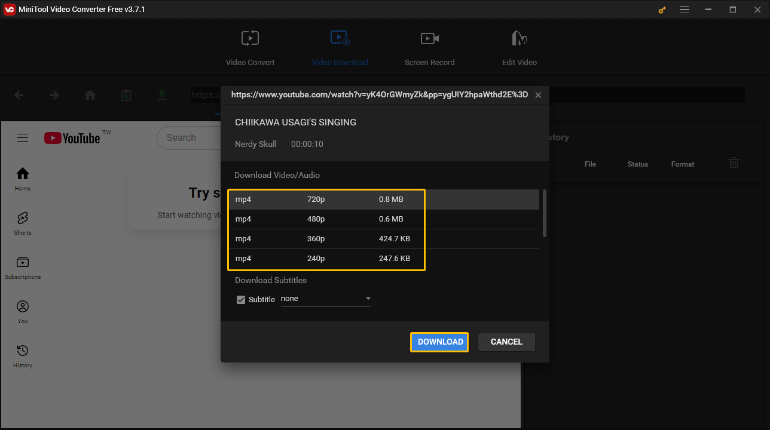Open the subtitle language dropdown
Viewport: 770px width, 430px height.
point(326,299)
